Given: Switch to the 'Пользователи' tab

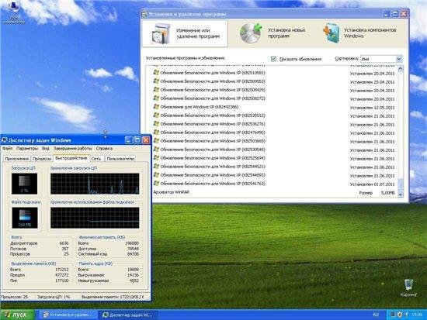Looking at the screenshot, I should (x=120, y=159).
